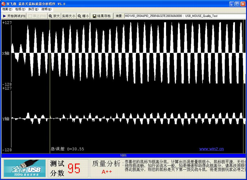Click the application icon in the title bar
The height and width of the screenshot is (180, 247).
pos(4,4)
